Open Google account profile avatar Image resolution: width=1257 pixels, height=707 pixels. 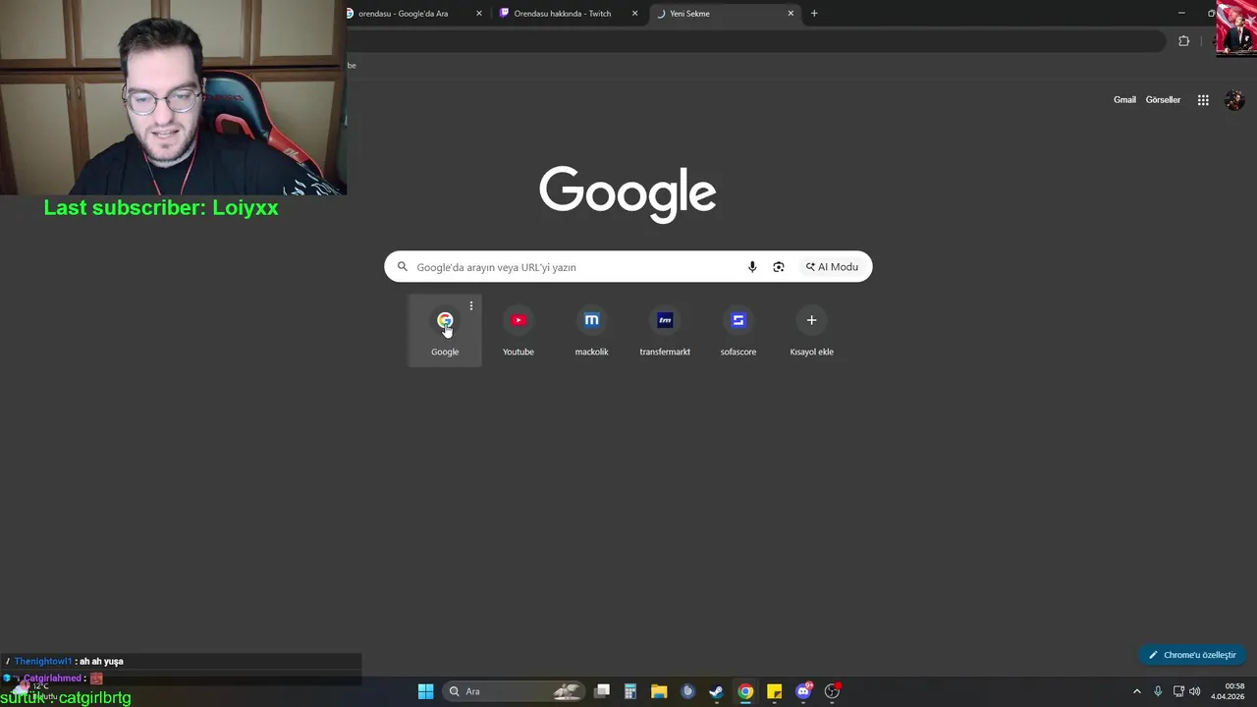pos(1234,100)
